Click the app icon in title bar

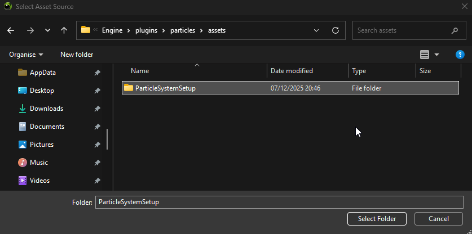pyautogui.click(x=8, y=6)
